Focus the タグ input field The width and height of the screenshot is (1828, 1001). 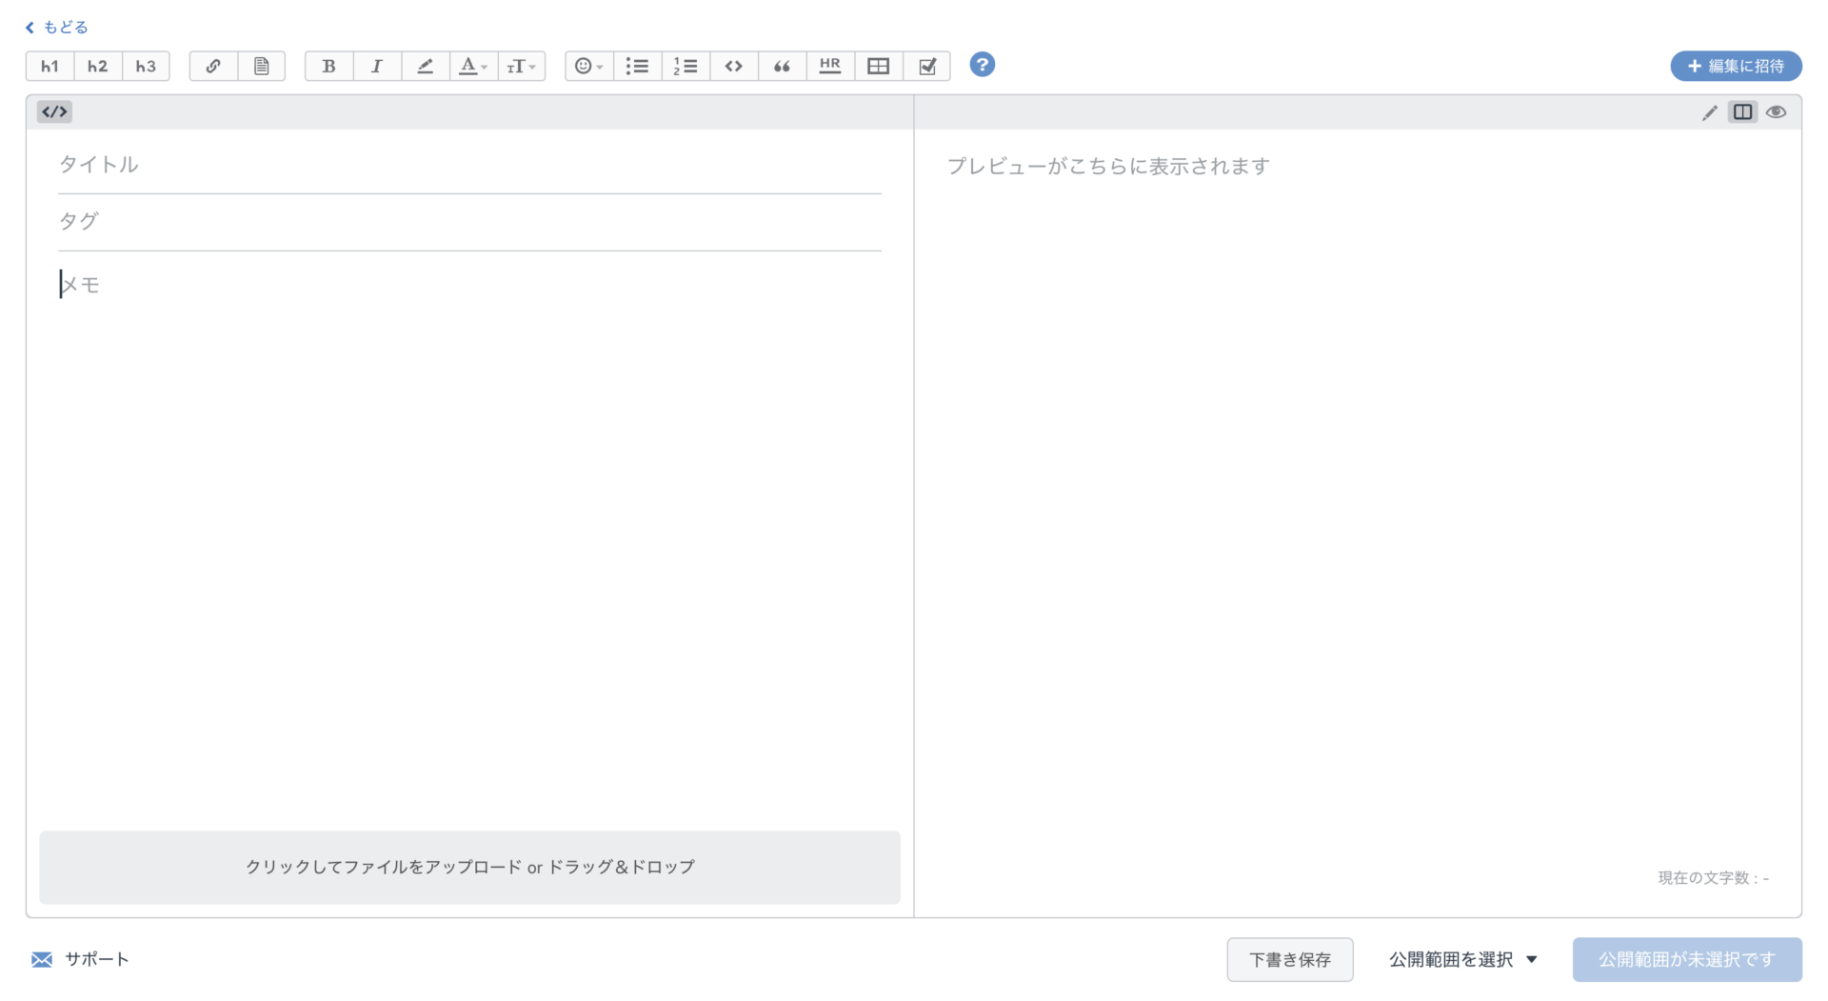[x=469, y=222]
